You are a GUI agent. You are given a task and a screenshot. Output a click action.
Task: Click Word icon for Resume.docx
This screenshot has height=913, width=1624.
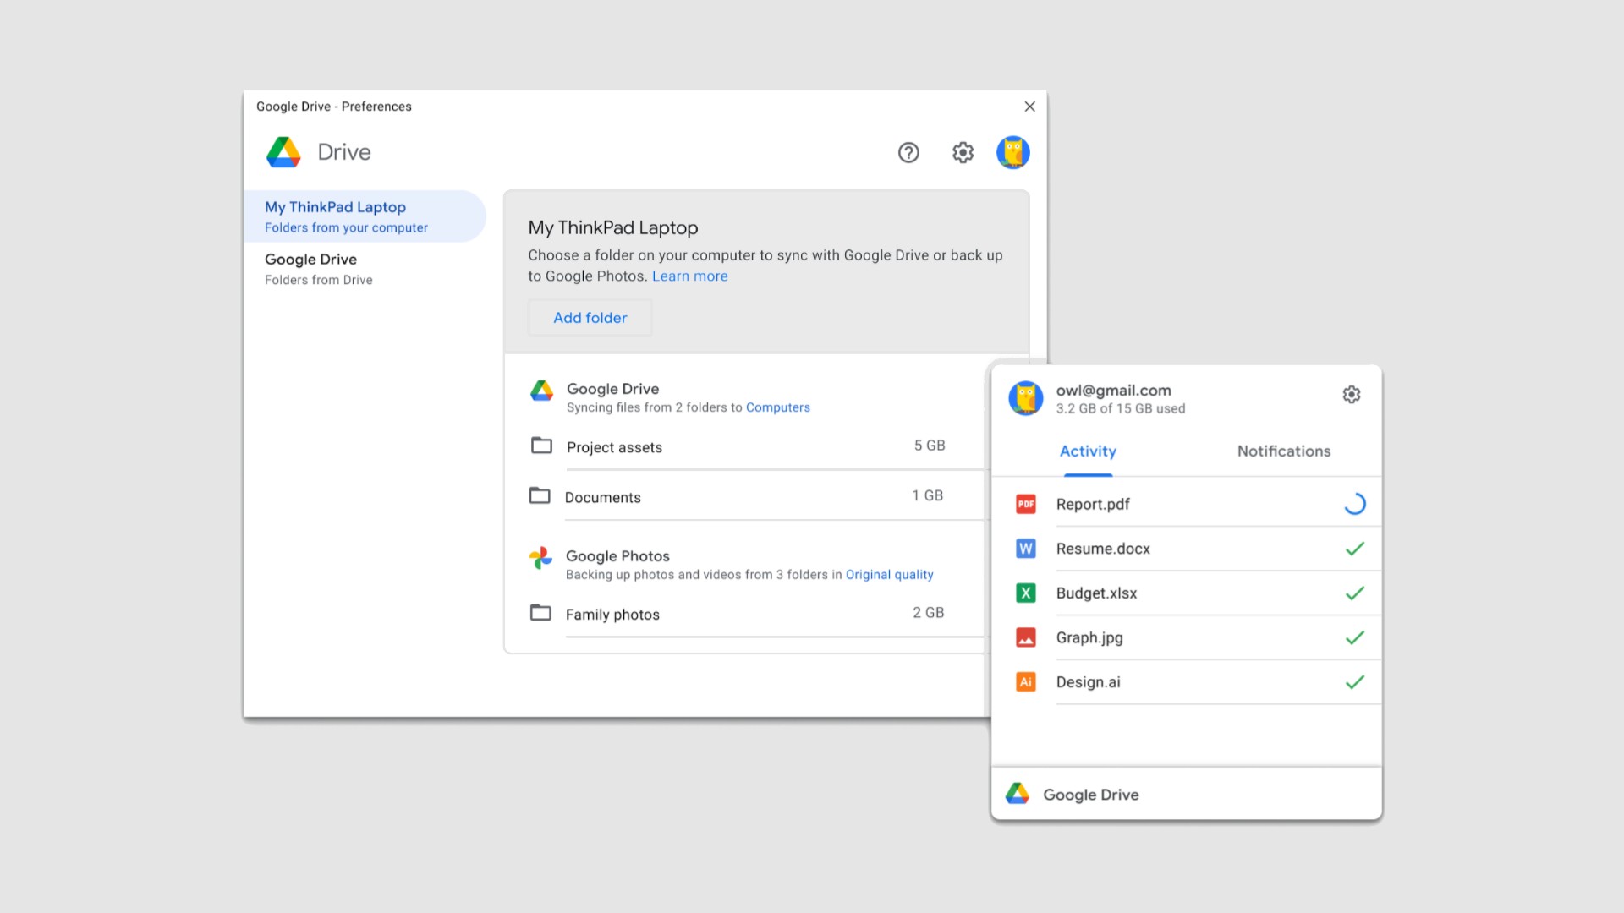coord(1026,549)
